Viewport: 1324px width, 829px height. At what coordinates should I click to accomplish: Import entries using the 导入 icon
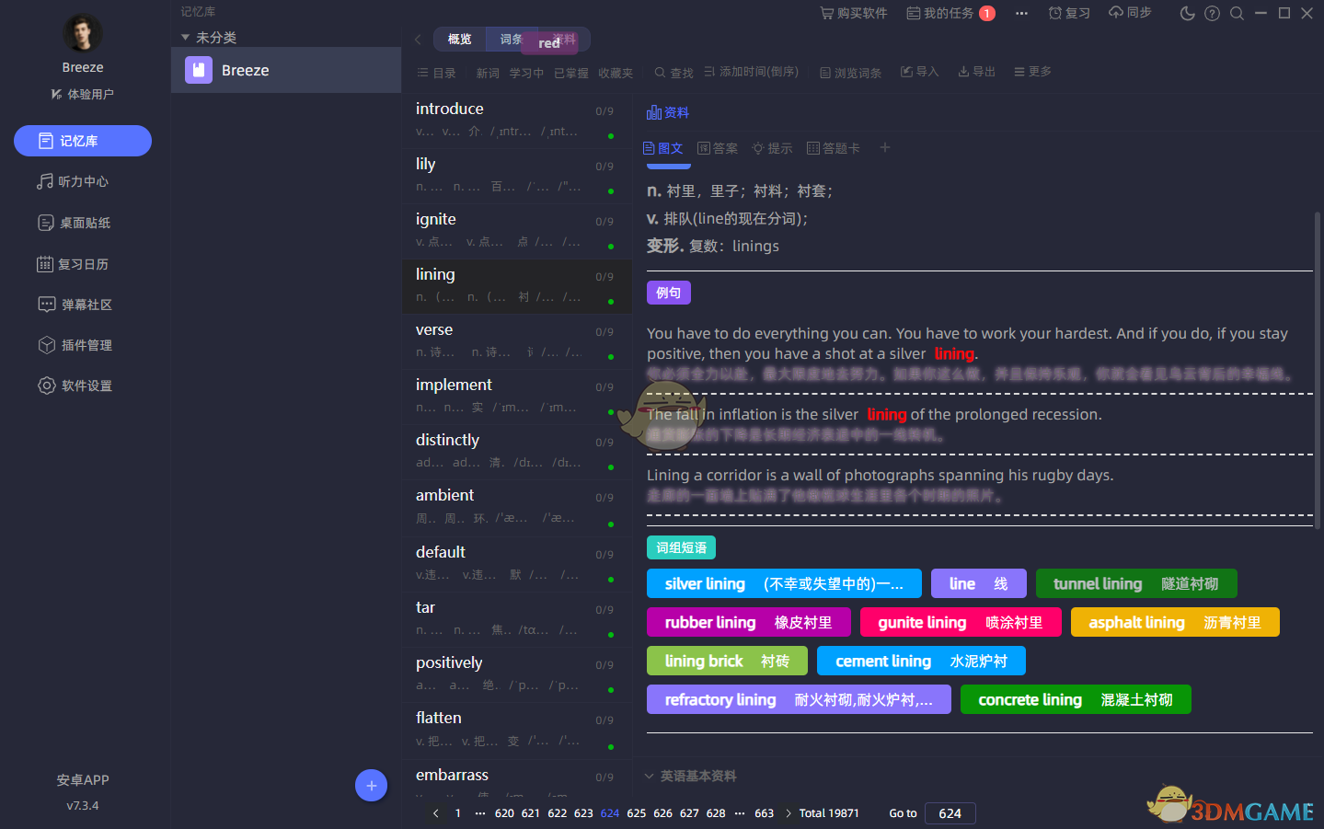pyautogui.click(x=919, y=71)
